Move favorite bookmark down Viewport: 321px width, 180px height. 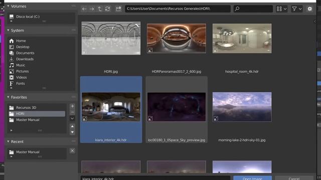72,132
